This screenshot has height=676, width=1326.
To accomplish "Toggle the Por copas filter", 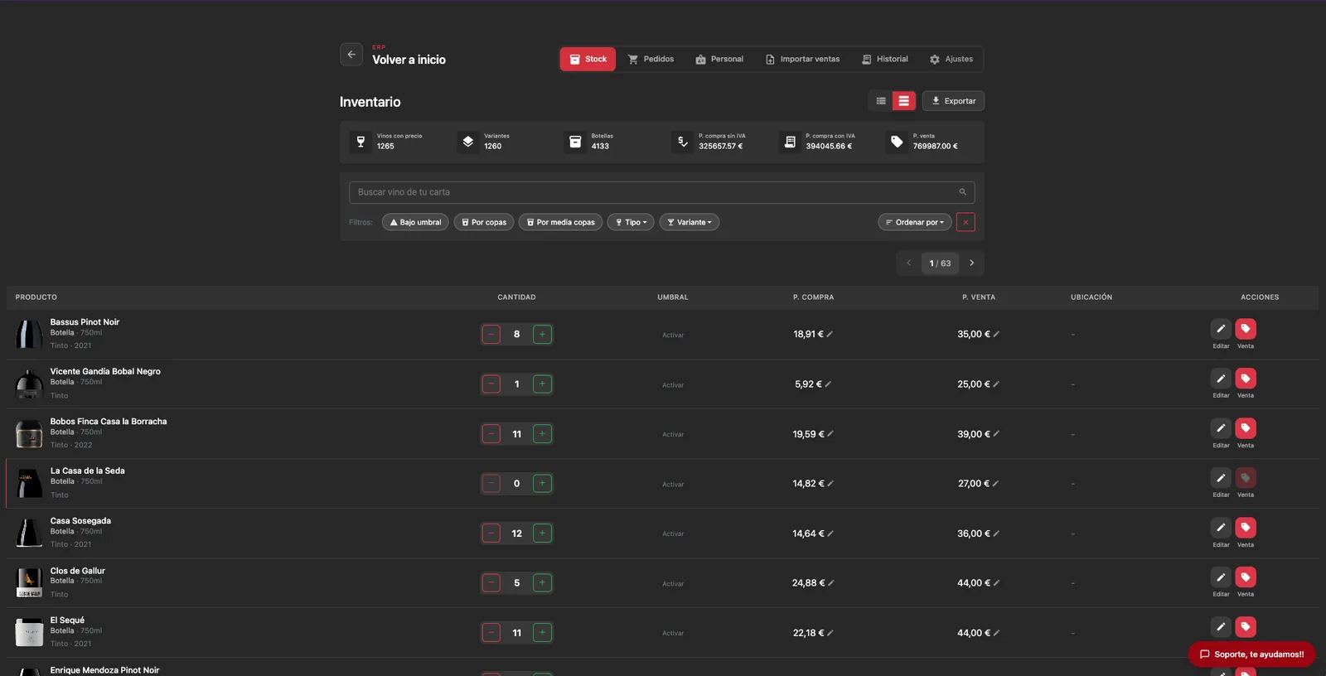I will click(484, 222).
